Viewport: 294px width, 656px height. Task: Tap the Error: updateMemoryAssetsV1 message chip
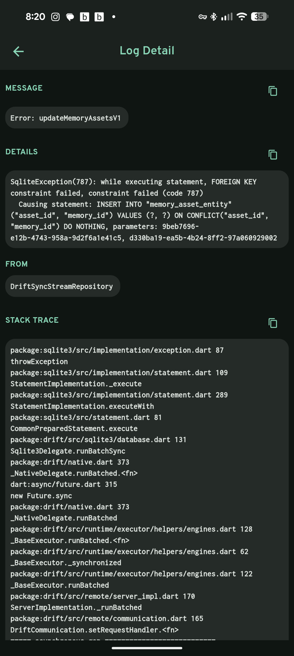[67, 118]
